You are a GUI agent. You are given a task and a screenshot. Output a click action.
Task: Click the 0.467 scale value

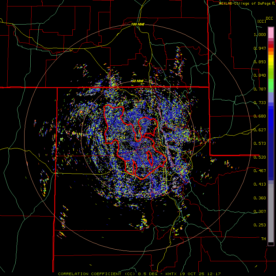click(x=260, y=171)
